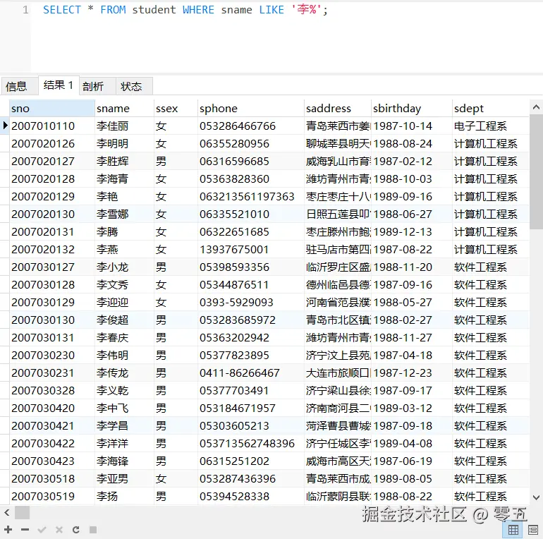Select phone cell 053713562748396
Image resolution: width=543 pixels, height=539 pixels.
pyautogui.click(x=251, y=444)
